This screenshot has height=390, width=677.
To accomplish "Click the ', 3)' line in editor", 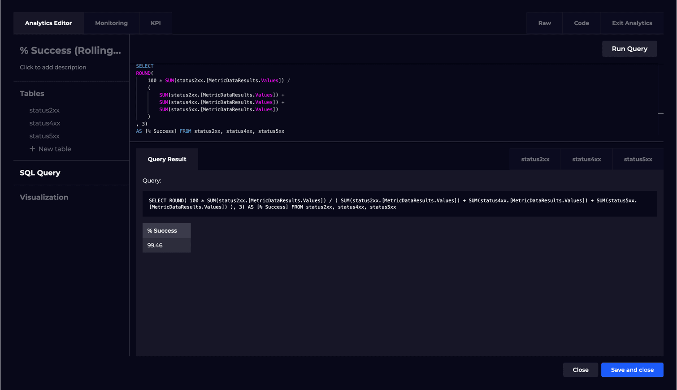I will click(142, 124).
